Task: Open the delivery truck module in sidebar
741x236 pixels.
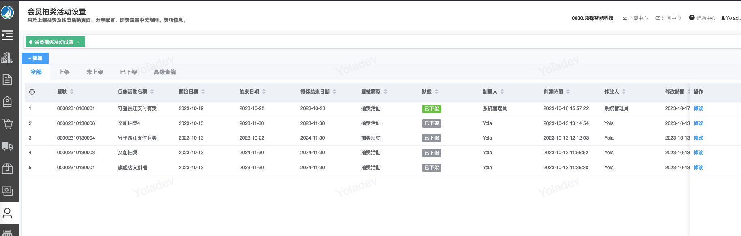Action: 7,146
